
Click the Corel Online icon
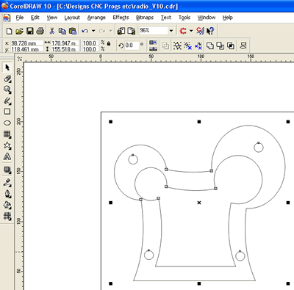tap(200, 31)
